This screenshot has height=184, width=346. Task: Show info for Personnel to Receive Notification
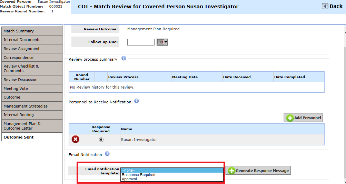137,101
